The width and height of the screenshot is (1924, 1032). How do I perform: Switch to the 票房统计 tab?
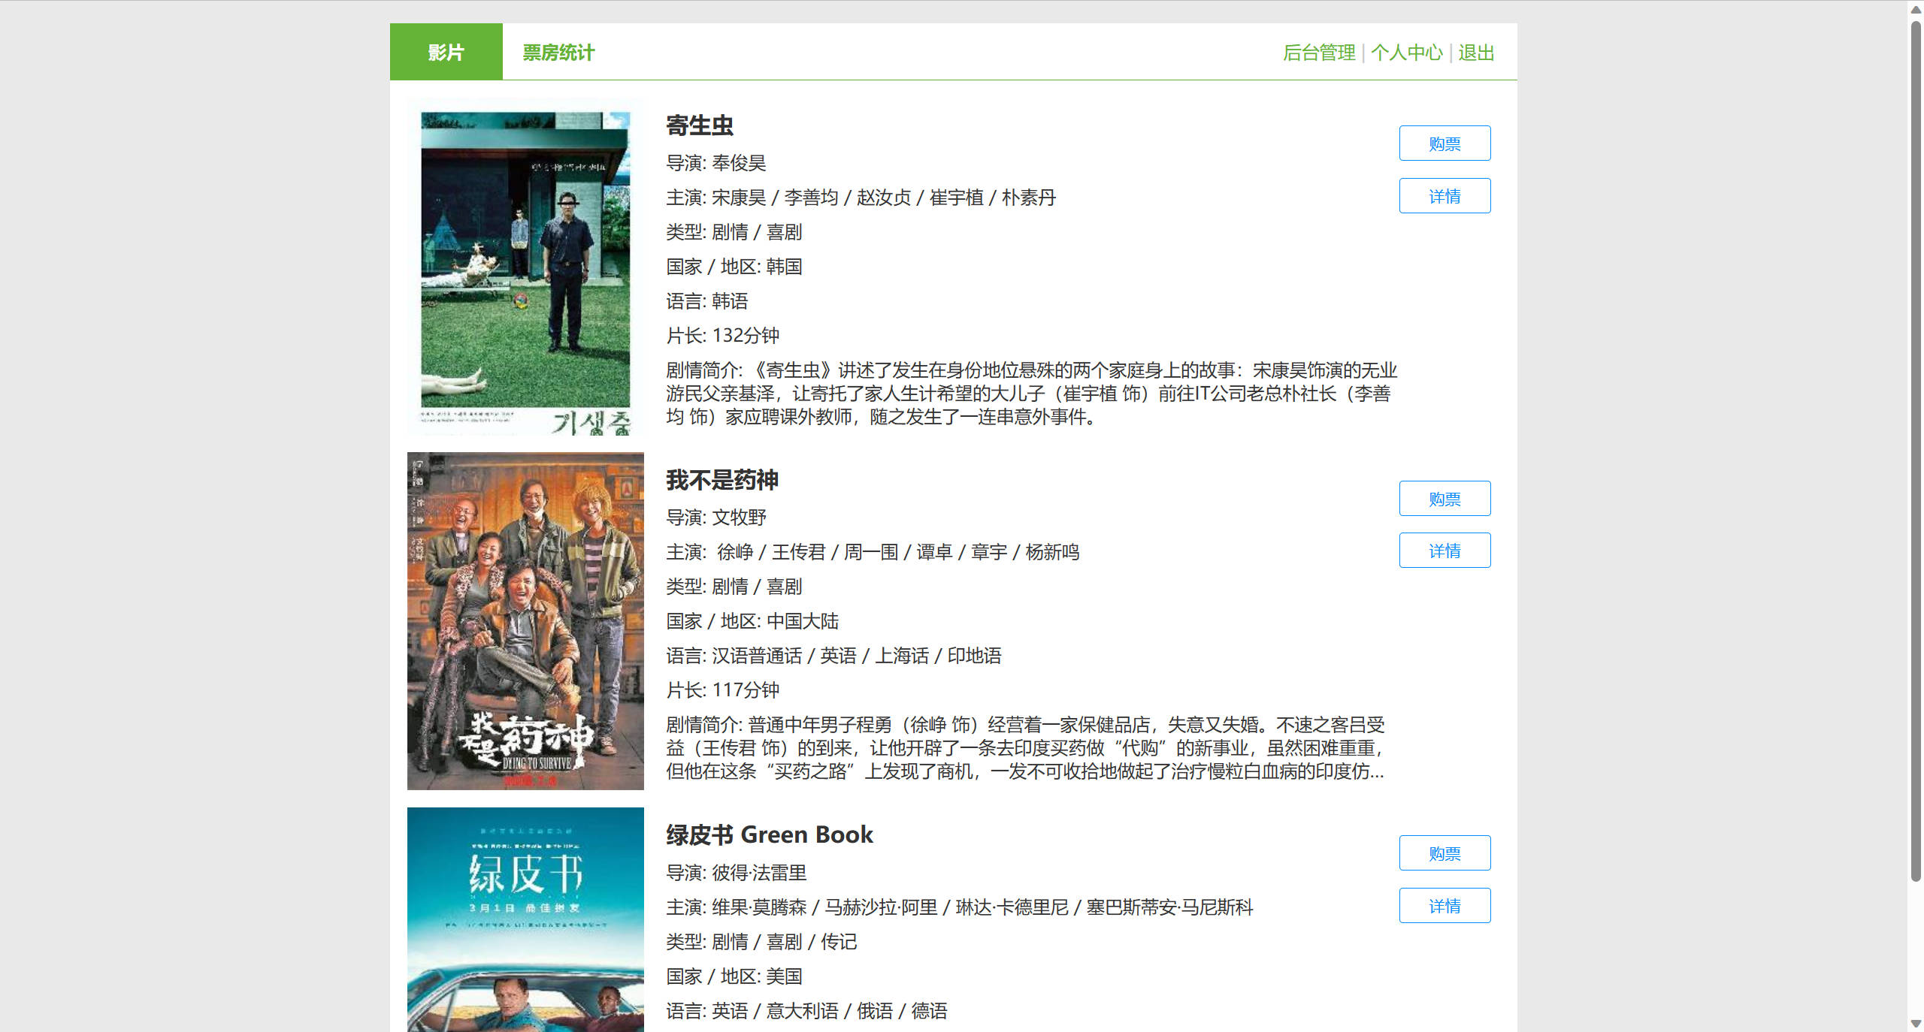558,52
